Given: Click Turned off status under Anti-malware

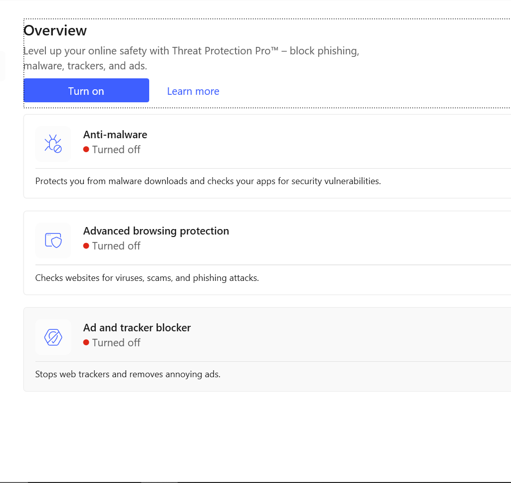Looking at the screenshot, I should click(x=112, y=150).
